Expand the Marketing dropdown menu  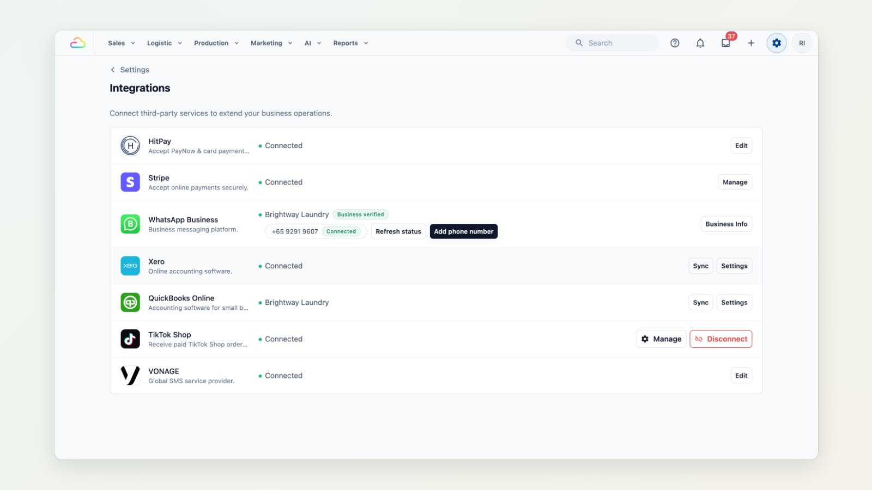tap(271, 43)
